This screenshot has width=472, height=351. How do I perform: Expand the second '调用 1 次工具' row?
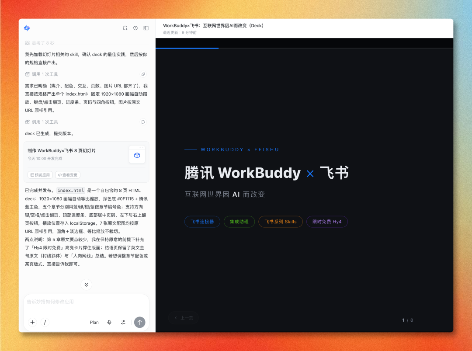(42, 122)
